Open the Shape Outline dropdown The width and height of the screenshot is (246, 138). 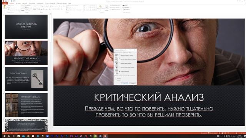pos(115,8)
